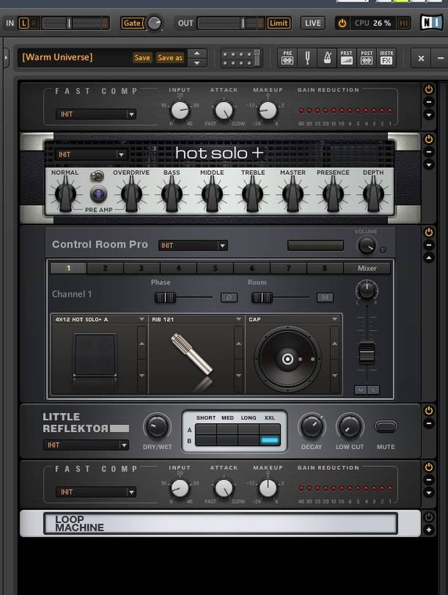Screen dimensions: 448x595
Task: Open the RIB 121 microphone dropdown
Action: click(x=196, y=320)
